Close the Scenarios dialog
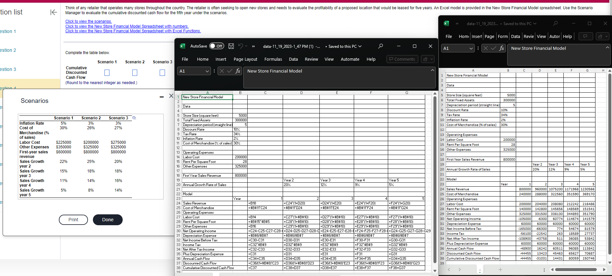 pyautogui.click(x=171, y=96)
